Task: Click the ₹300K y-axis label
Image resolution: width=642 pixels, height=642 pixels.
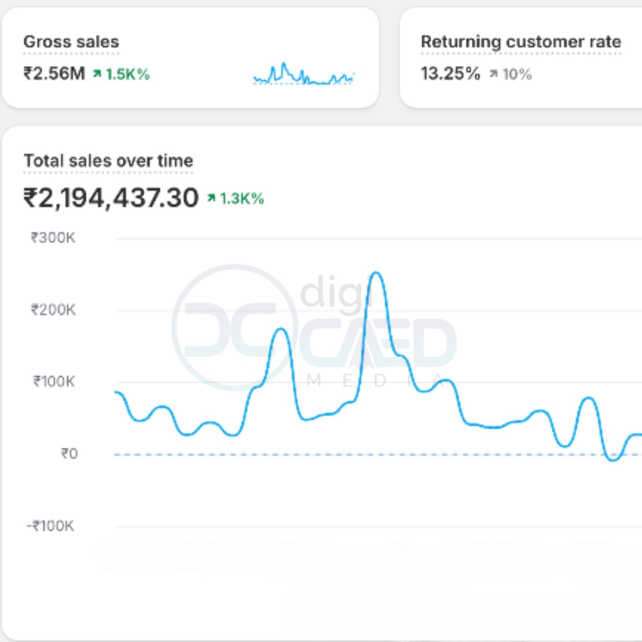Action: [x=53, y=238]
